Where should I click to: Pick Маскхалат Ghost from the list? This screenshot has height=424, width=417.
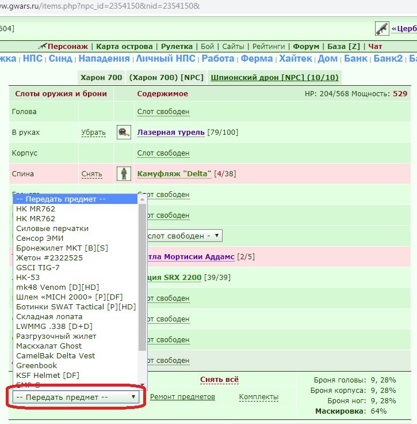coord(49,346)
